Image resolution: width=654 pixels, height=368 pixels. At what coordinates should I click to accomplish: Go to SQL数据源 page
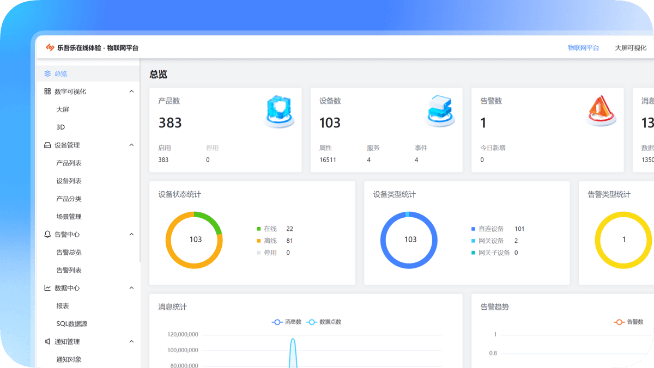72,324
